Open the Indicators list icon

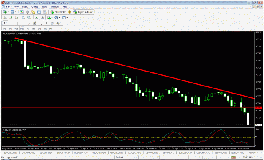pyautogui.click(x=49, y=17)
